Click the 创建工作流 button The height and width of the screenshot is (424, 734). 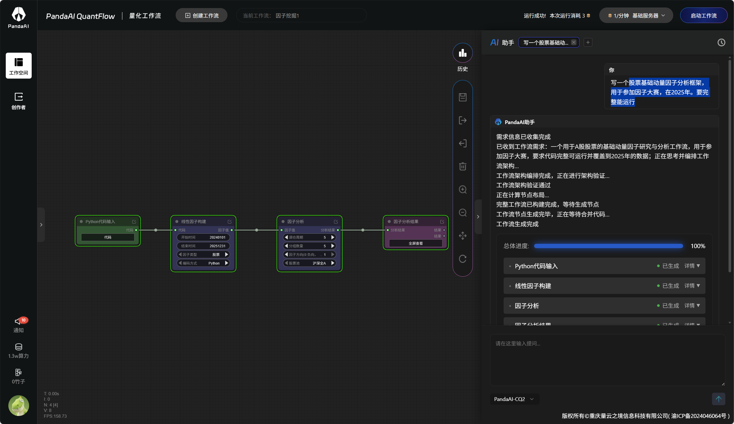[202, 16]
